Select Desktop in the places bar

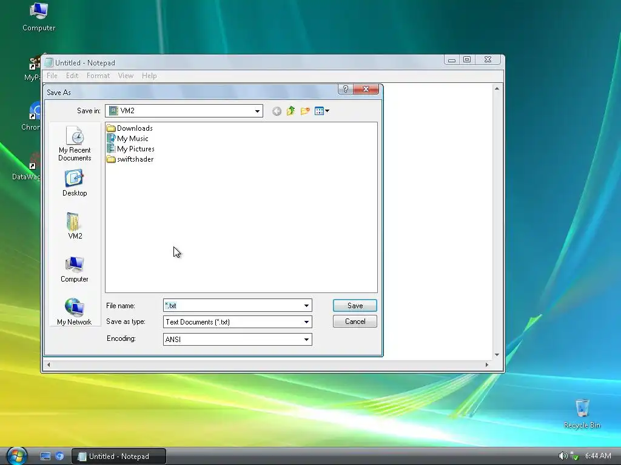pos(75,183)
